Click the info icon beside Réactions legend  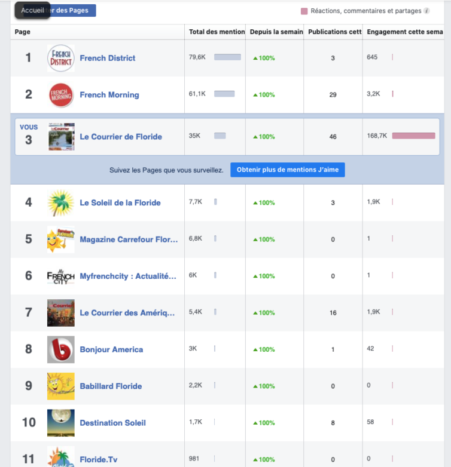coord(426,11)
